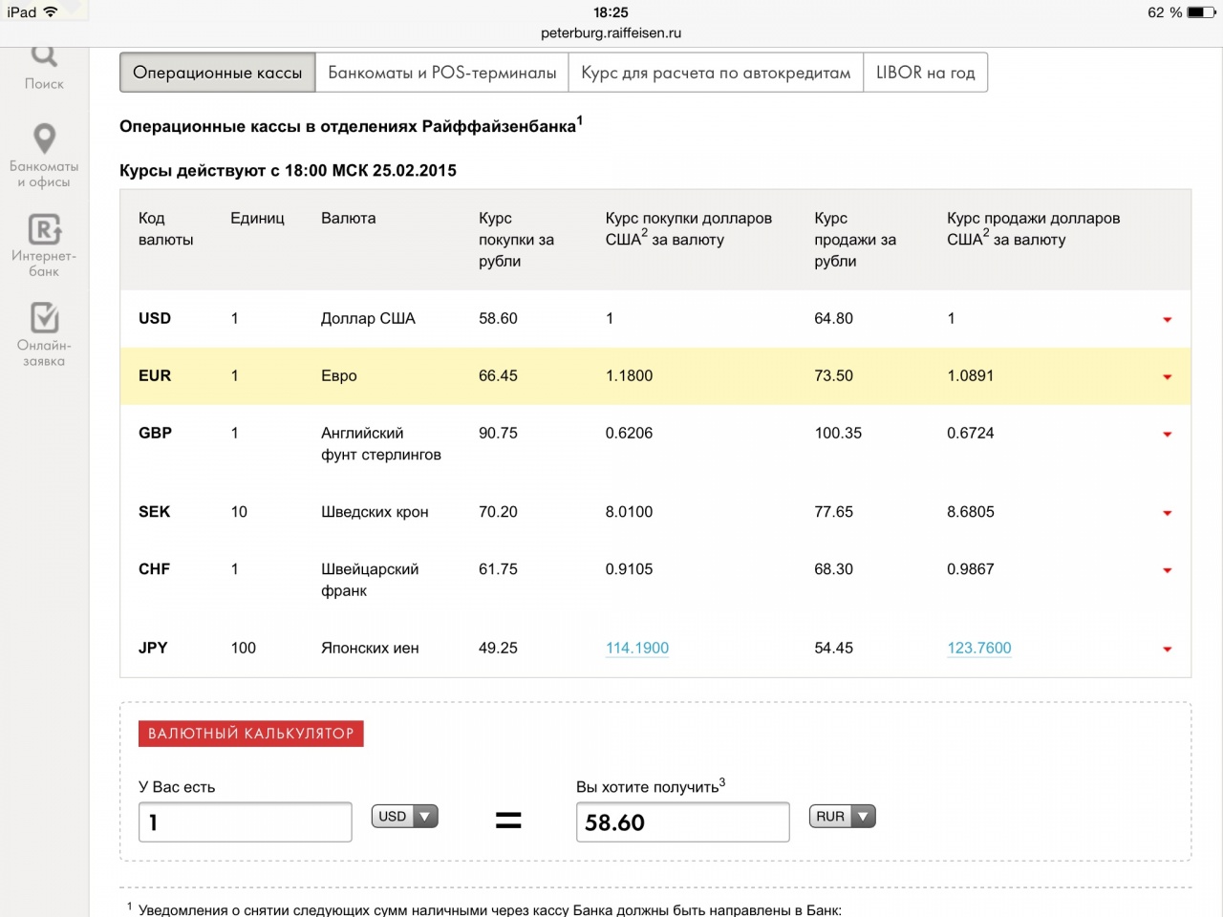Click the Код валюты column header
Viewport: 1223px width, 917px height.
tap(166, 229)
